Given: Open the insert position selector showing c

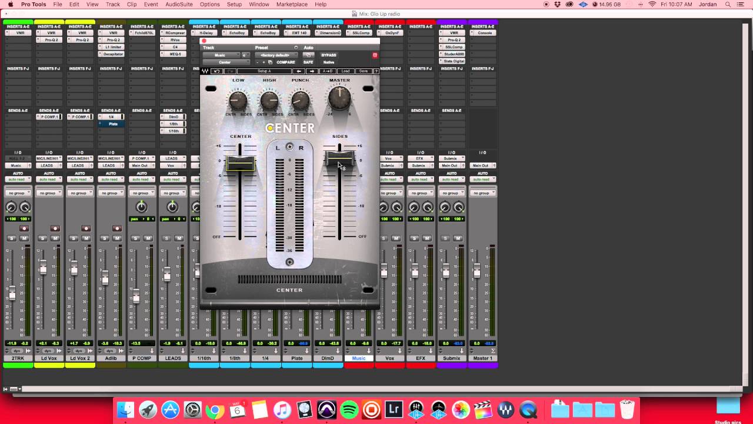Looking at the screenshot, I should [246, 55].
